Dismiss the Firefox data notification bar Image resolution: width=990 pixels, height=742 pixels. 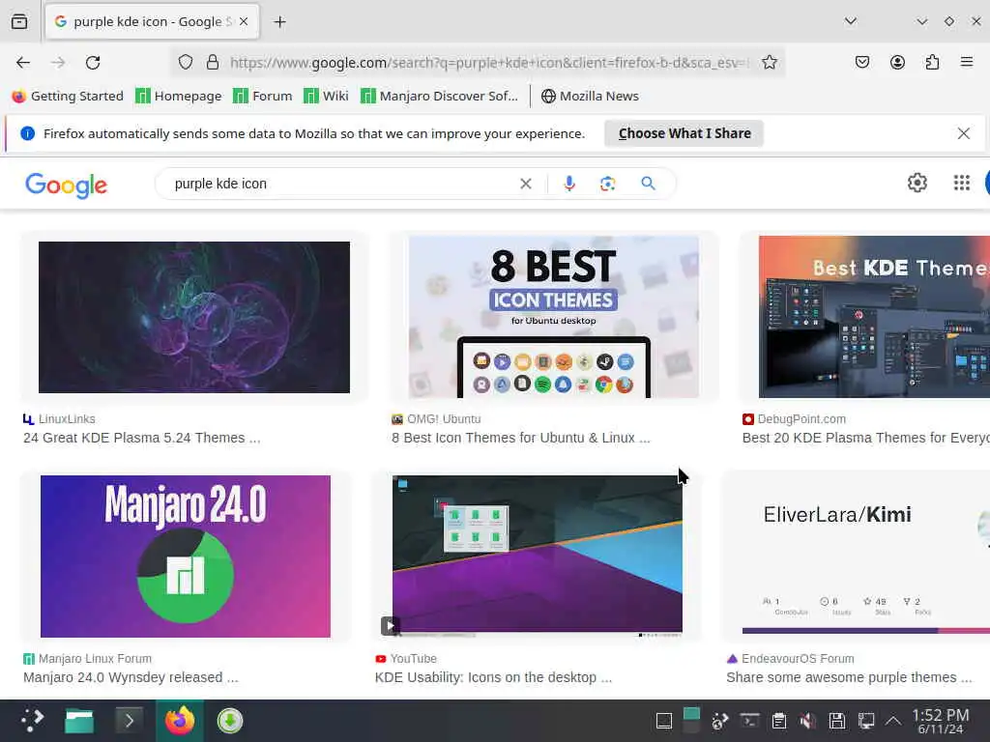pyautogui.click(x=964, y=133)
